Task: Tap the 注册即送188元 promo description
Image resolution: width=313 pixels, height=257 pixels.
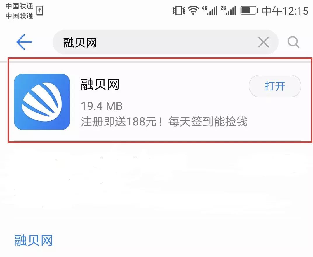Action: pyautogui.click(x=164, y=121)
